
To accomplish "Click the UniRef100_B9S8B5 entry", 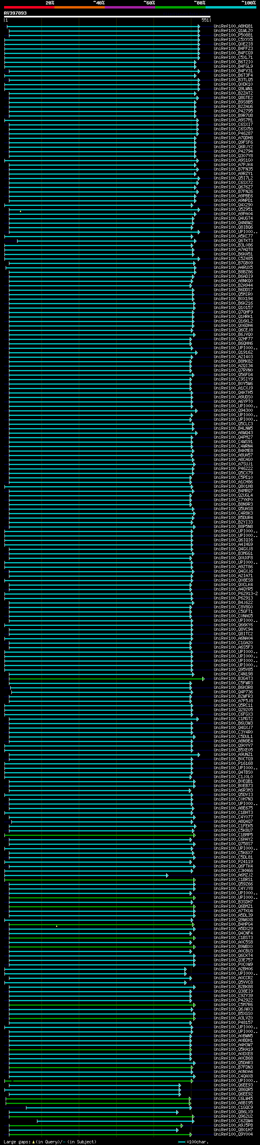I will (233, 102).
